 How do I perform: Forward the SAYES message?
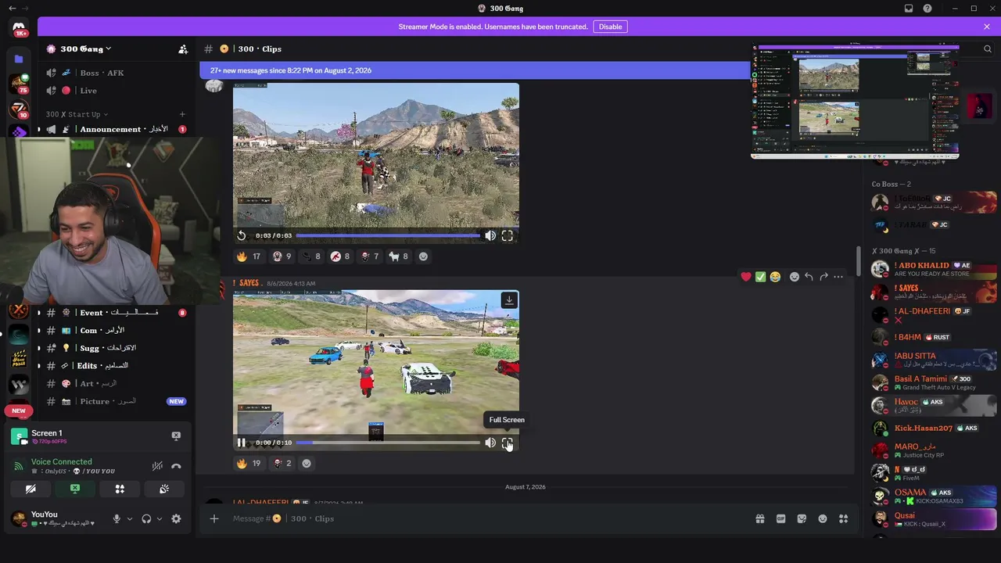point(823,277)
